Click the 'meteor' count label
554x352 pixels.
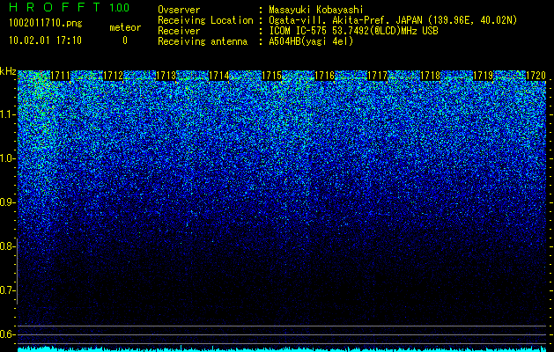click(125, 27)
